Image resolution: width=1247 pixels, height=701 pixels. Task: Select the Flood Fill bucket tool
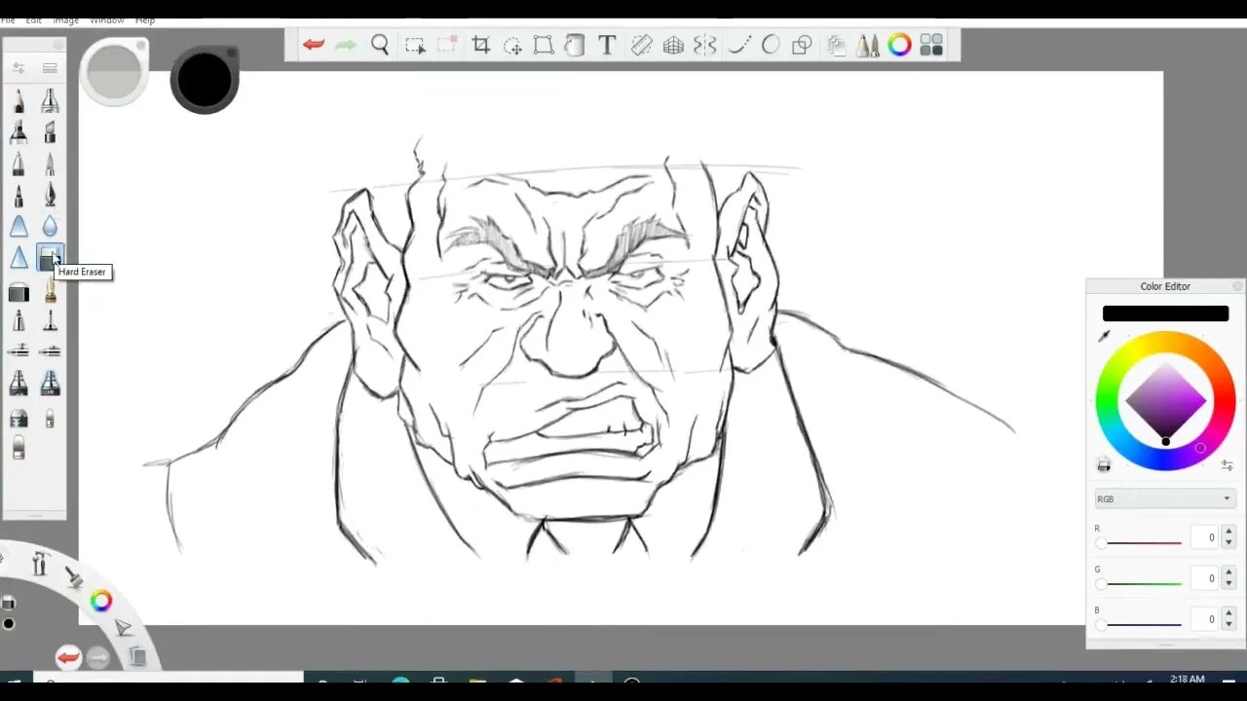(575, 45)
